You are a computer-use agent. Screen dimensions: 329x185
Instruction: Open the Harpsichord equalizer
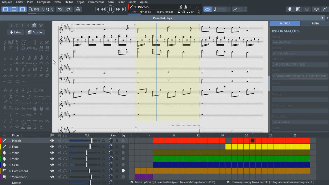tap(124, 171)
